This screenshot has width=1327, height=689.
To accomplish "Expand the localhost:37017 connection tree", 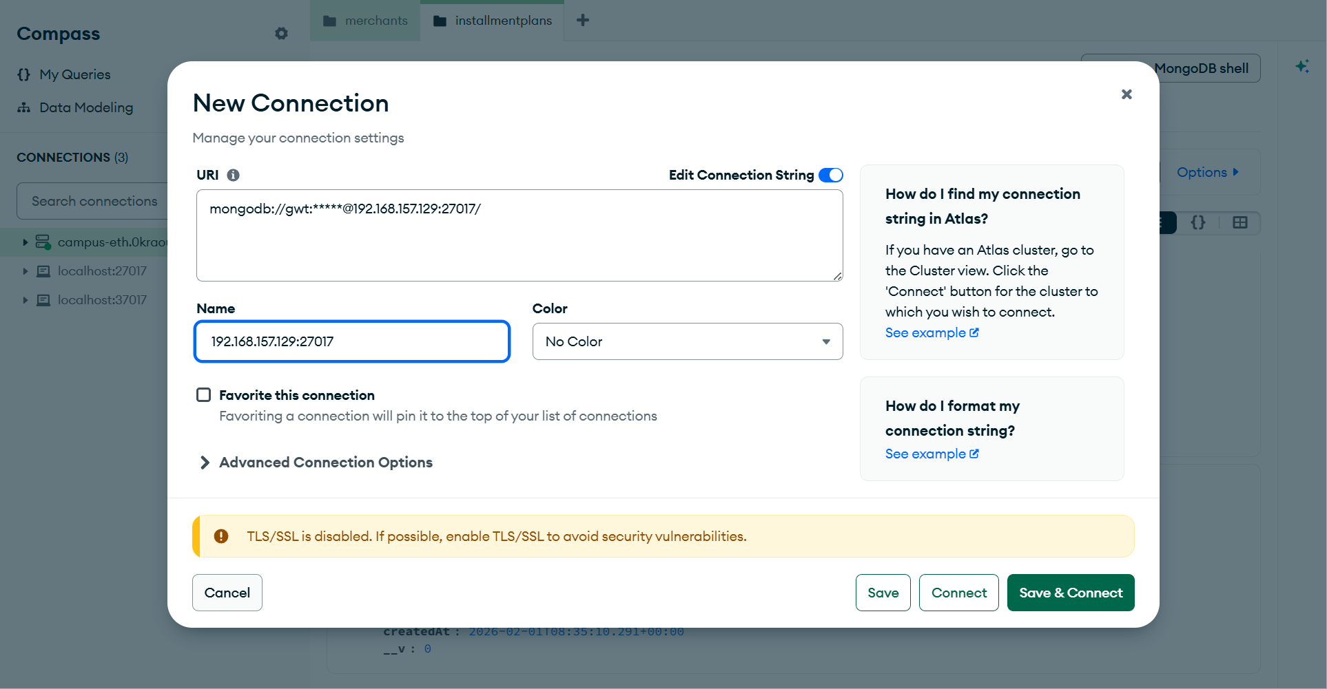I will pos(25,300).
